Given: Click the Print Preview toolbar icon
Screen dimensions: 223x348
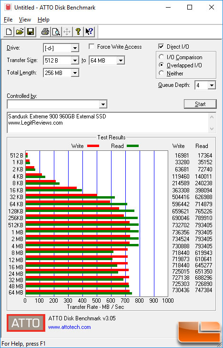Looking at the screenshot, I should 56,32.
